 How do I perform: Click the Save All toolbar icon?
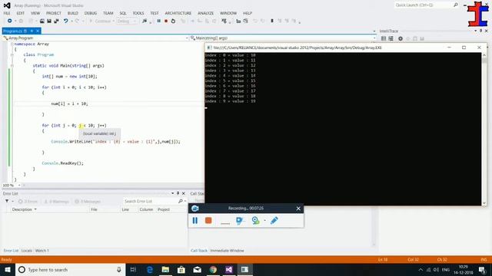[x=56, y=21]
